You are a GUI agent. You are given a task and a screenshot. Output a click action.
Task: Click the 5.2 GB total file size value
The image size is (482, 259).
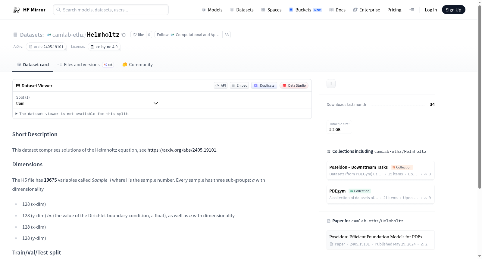pos(335,129)
